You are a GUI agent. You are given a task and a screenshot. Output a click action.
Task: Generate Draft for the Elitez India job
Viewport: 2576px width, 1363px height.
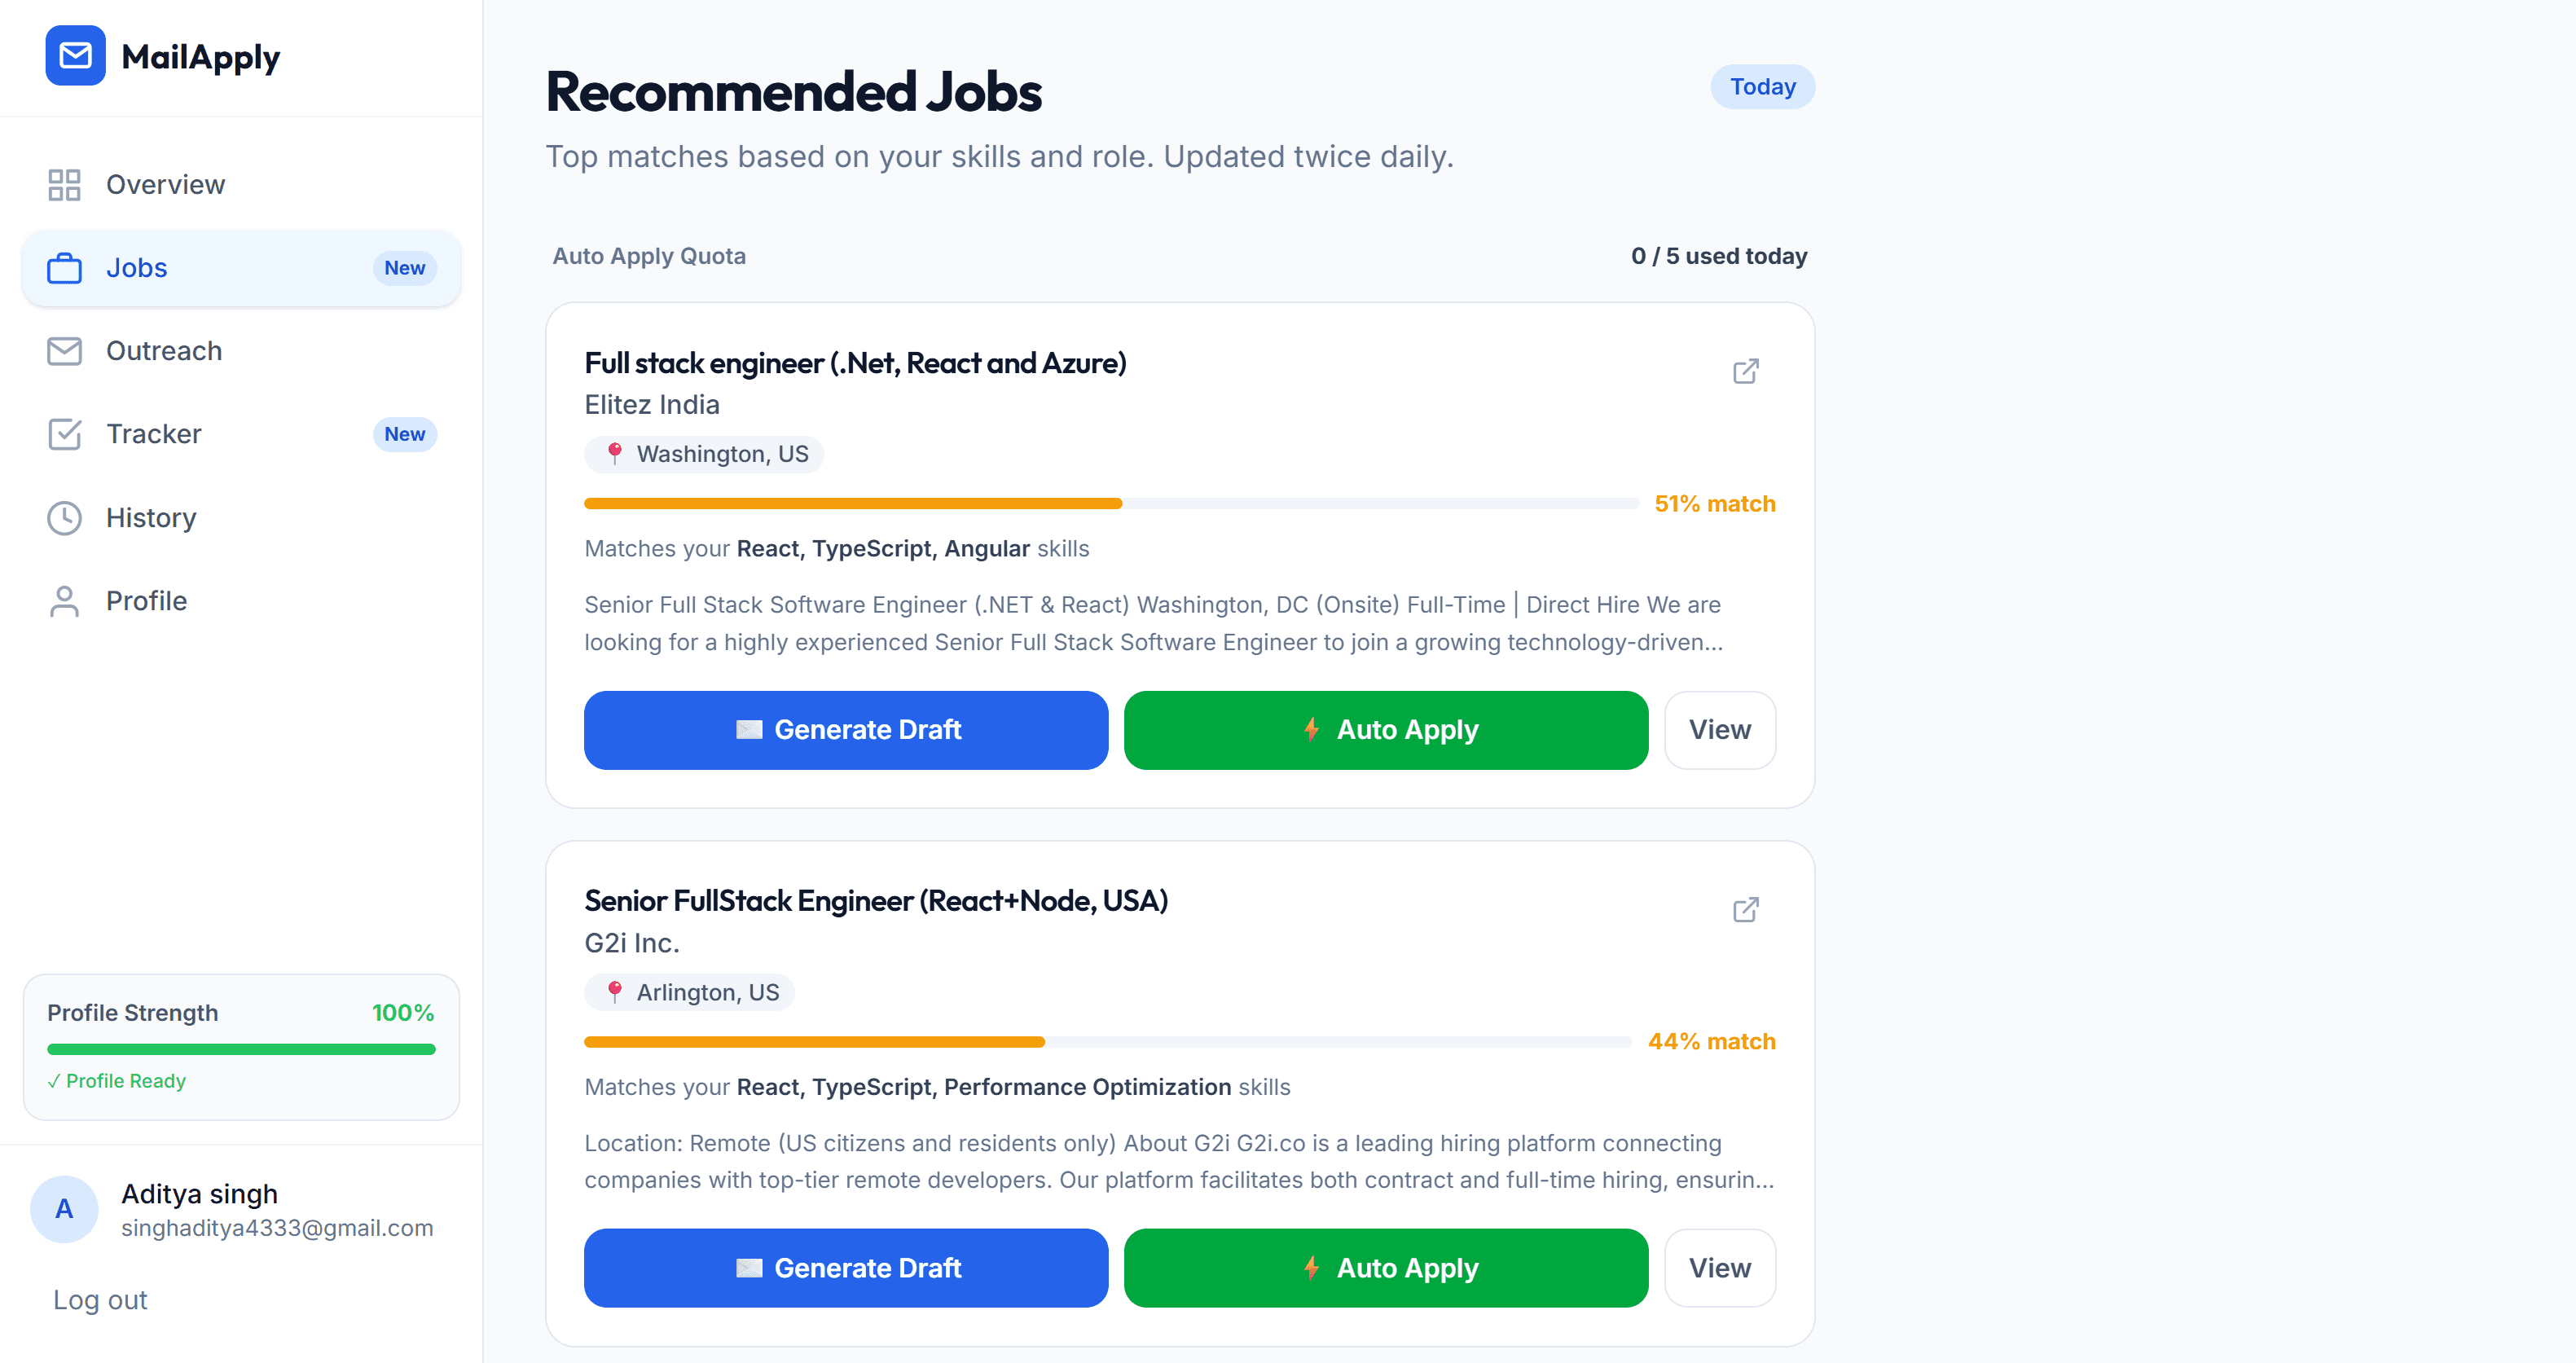(845, 730)
